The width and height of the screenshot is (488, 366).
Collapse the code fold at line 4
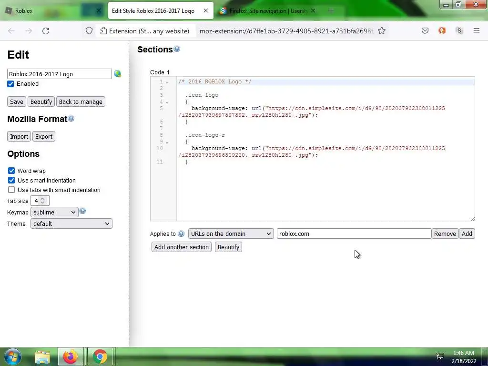point(167,102)
